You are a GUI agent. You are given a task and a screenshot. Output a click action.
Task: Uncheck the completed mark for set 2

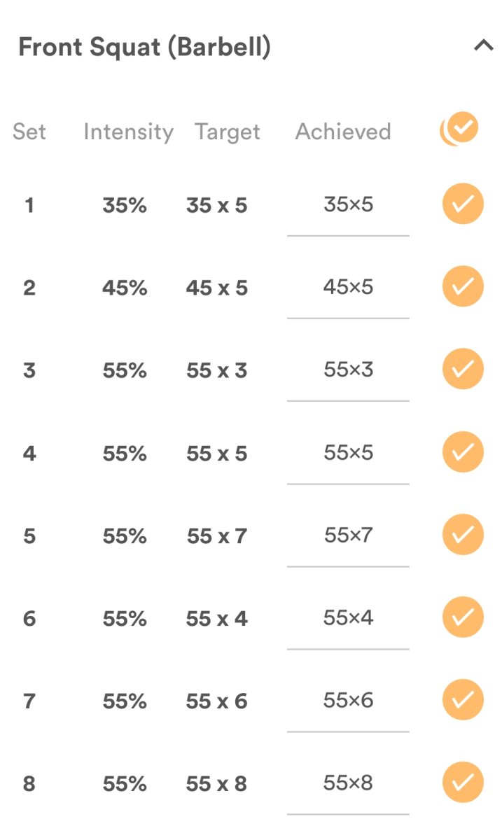click(463, 286)
